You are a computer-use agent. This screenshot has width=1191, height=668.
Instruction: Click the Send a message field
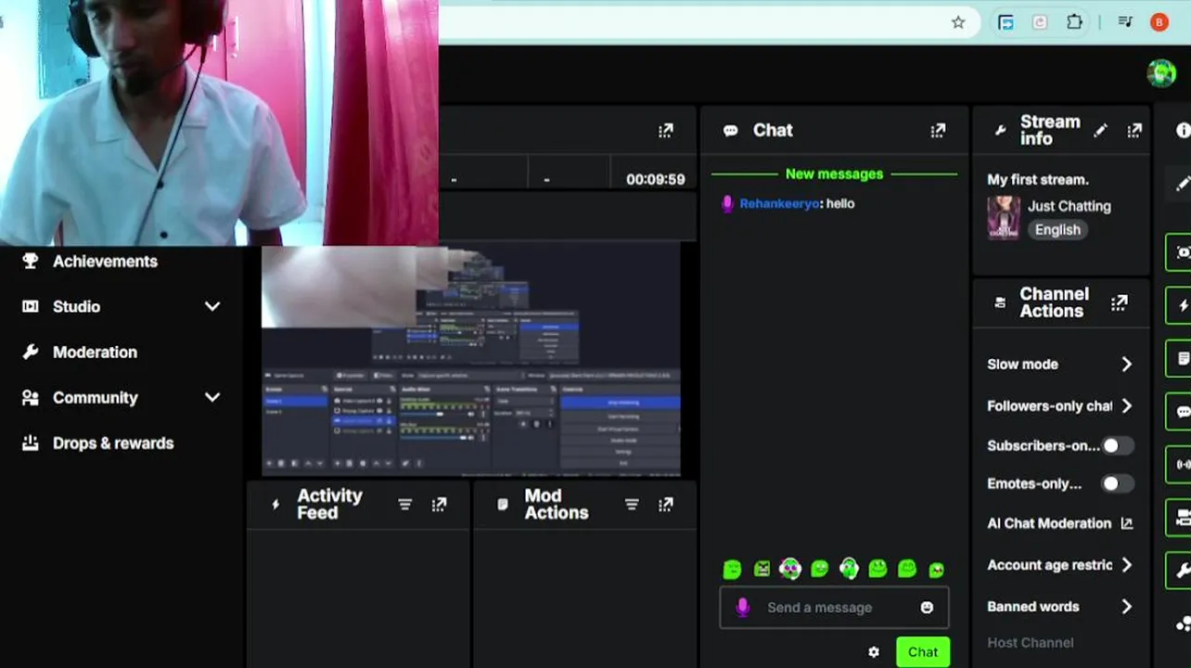tap(834, 608)
